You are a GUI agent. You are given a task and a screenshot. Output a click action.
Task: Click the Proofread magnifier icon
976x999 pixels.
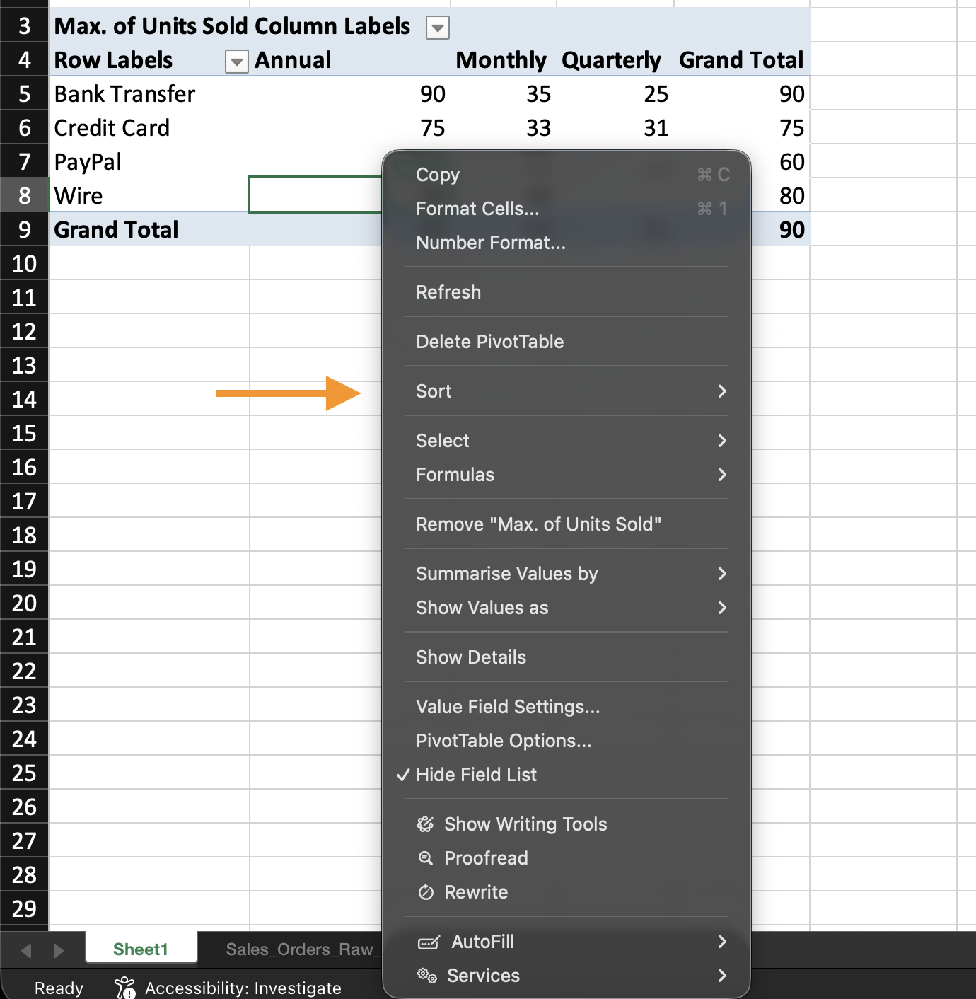(x=425, y=858)
